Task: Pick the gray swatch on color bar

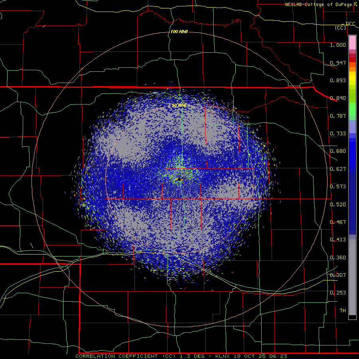Action: pyautogui.click(x=352, y=277)
